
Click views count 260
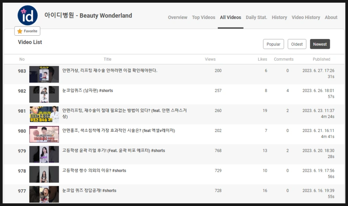click(x=218, y=110)
